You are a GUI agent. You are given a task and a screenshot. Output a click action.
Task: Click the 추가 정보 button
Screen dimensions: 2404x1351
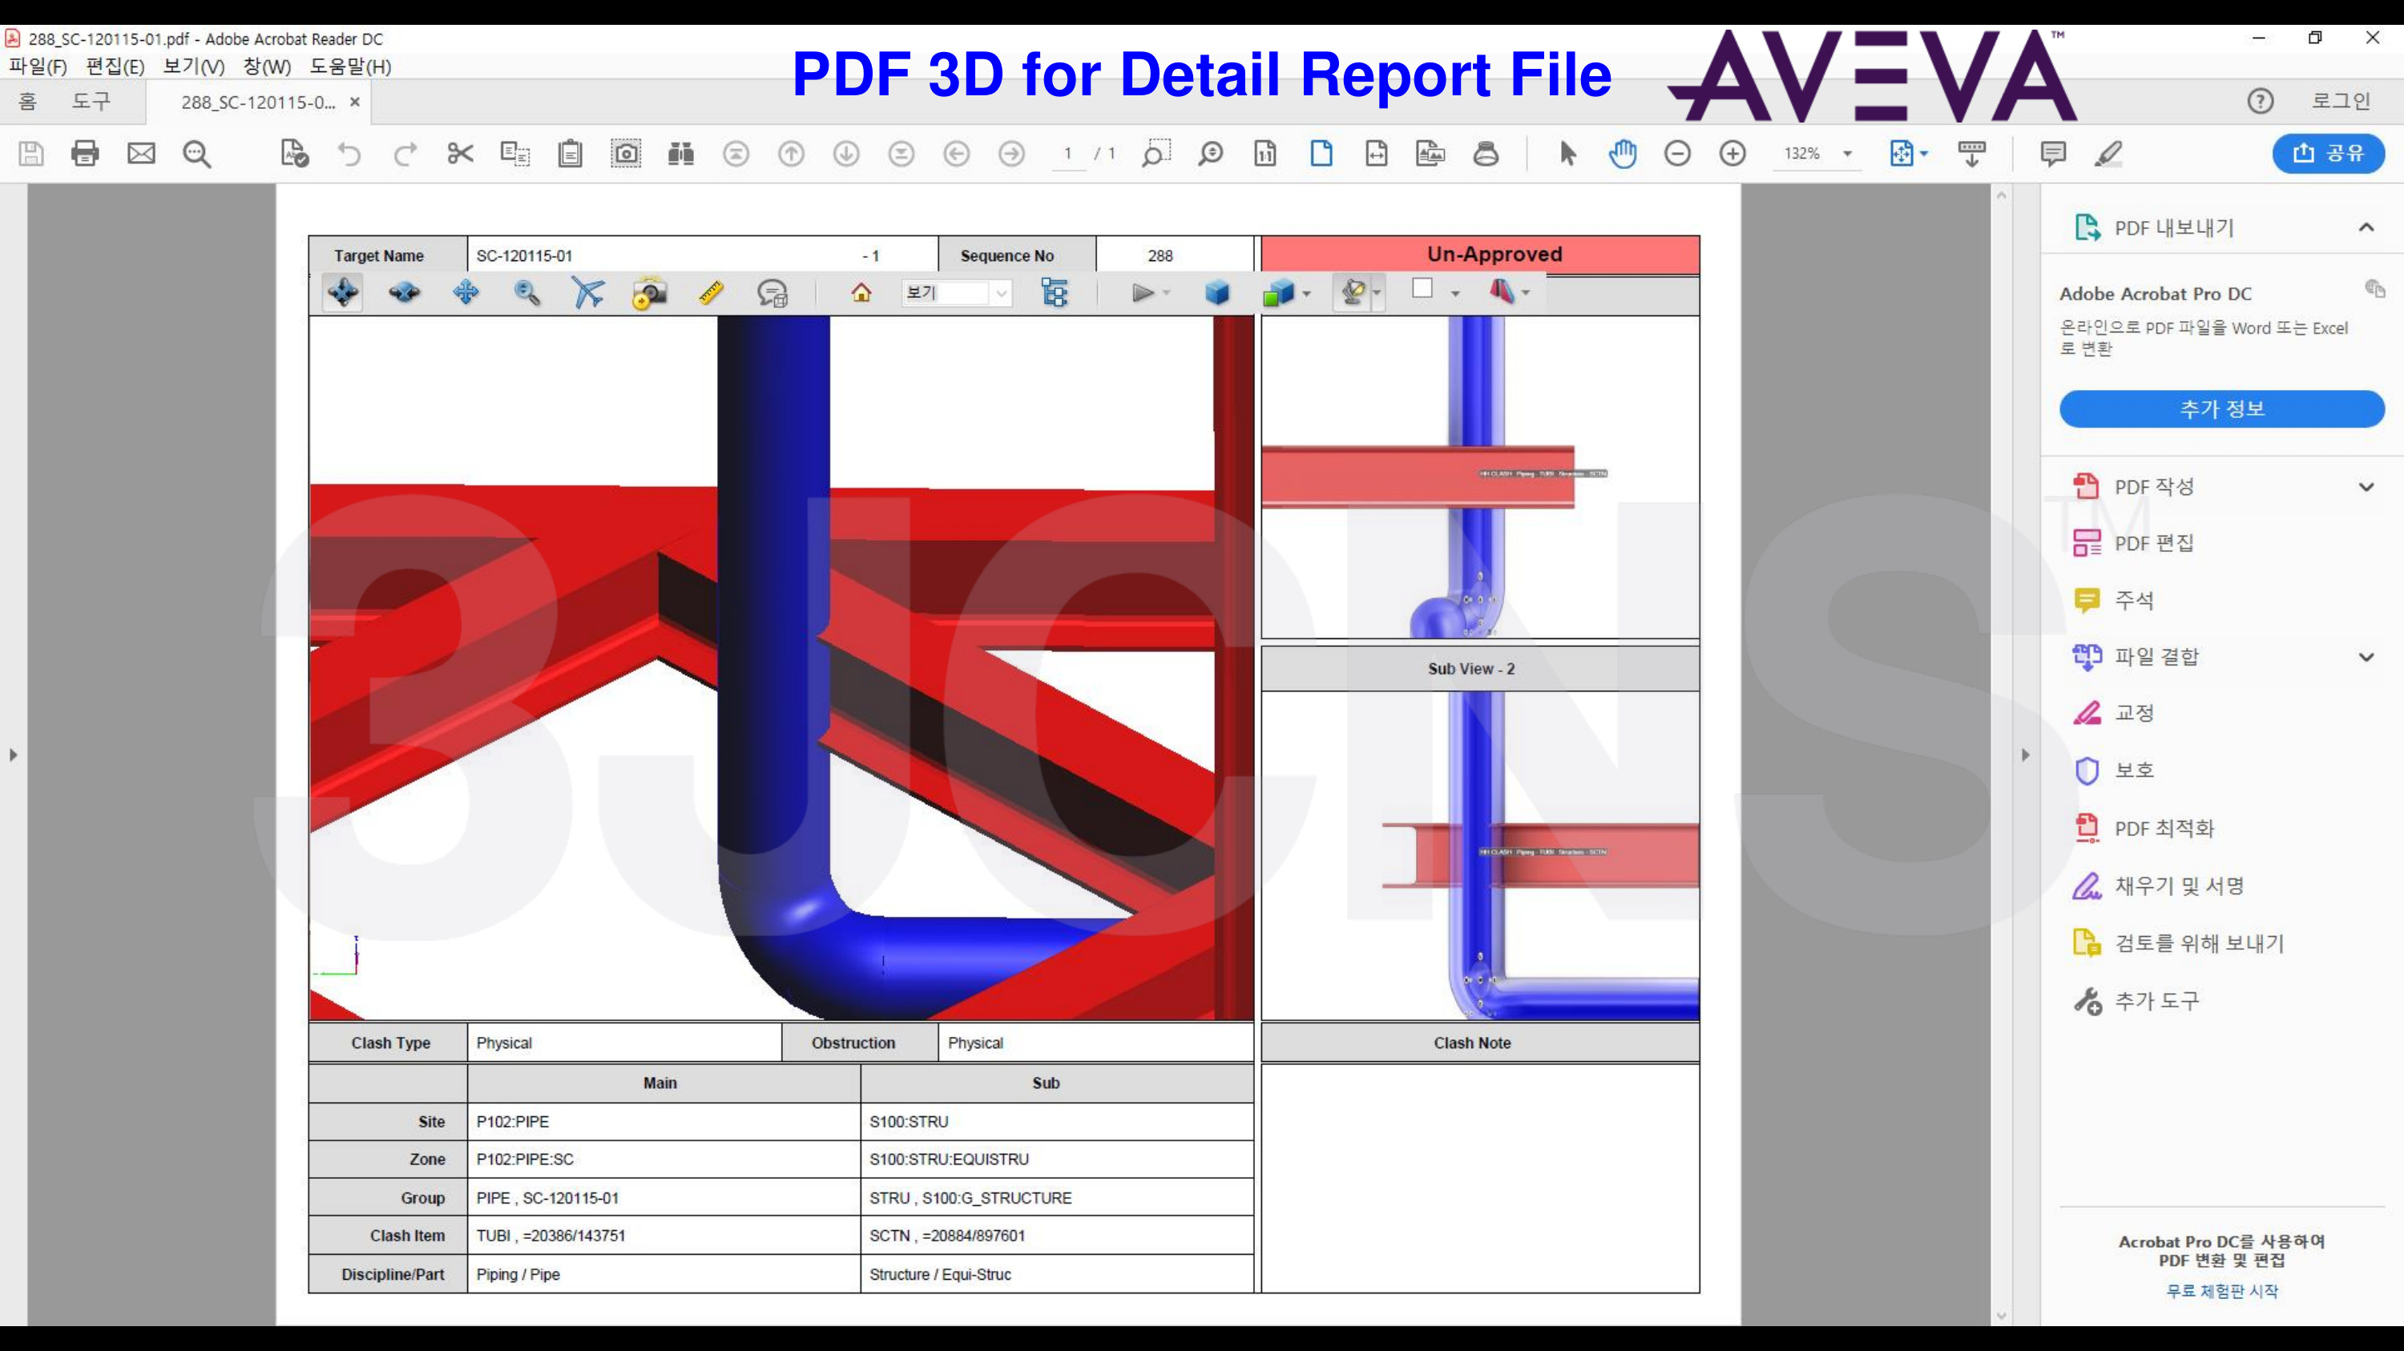(x=2222, y=408)
